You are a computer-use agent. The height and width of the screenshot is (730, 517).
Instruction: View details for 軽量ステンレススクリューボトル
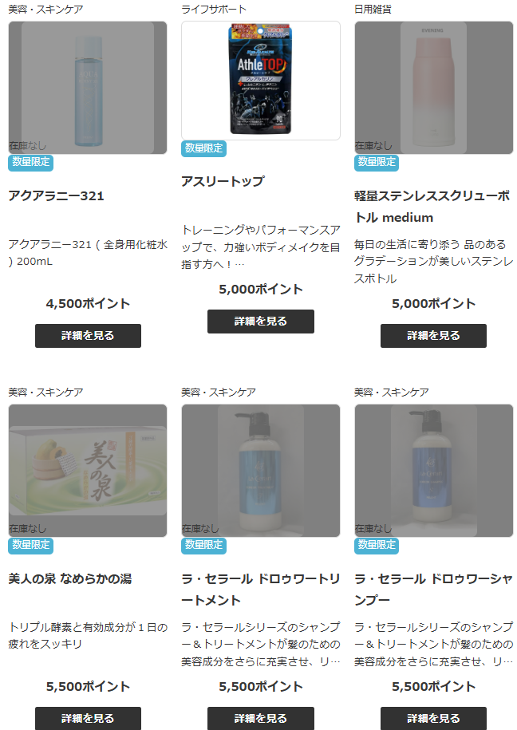pos(434,336)
